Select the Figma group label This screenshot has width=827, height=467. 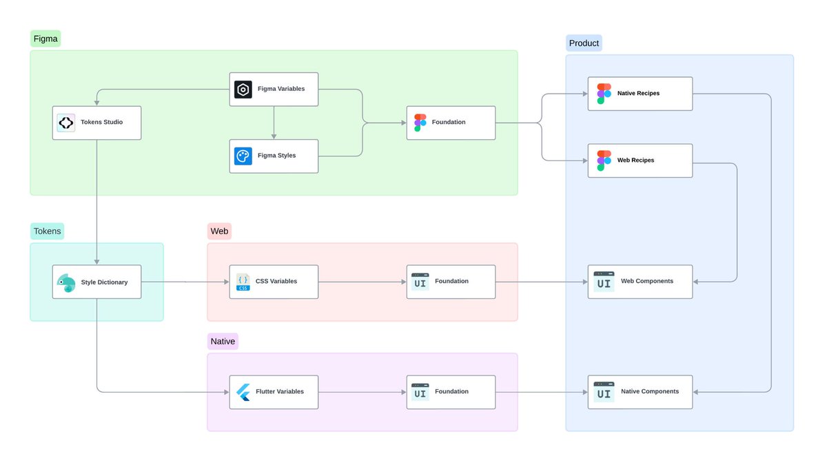pyautogui.click(x=45, y=39)
